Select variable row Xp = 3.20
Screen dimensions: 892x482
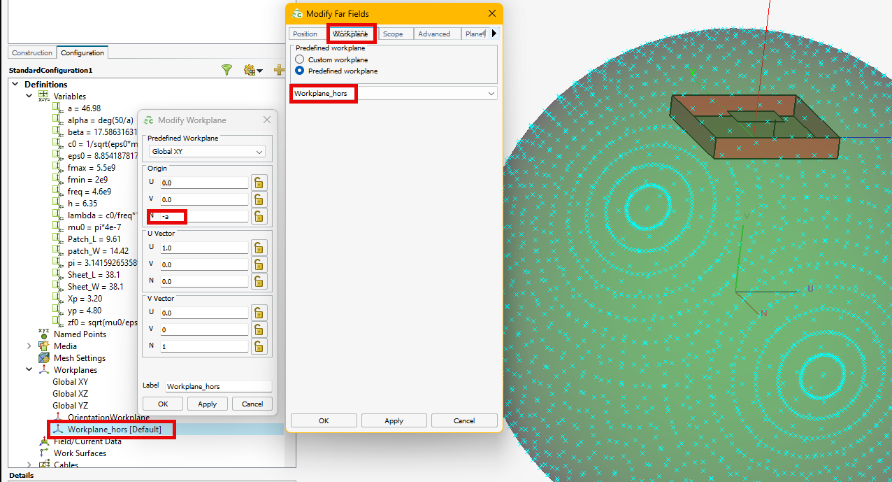tap(85, 299)
